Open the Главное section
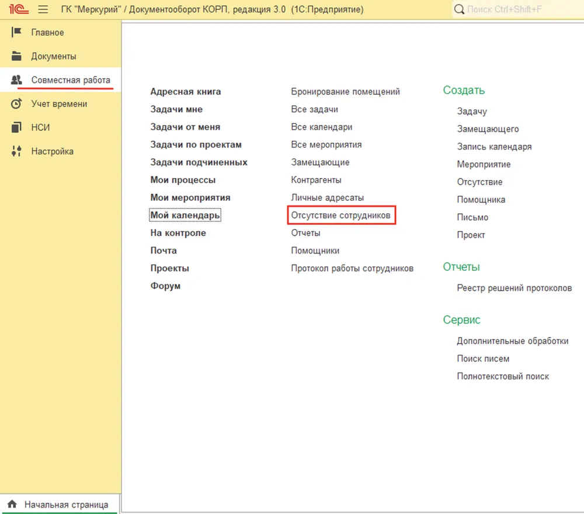Screen dimensions: 584x514 (x=47, y=33)
